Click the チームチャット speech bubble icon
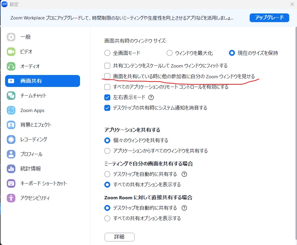The width and height of the screenshot is (297, 245). pos(11,96)
